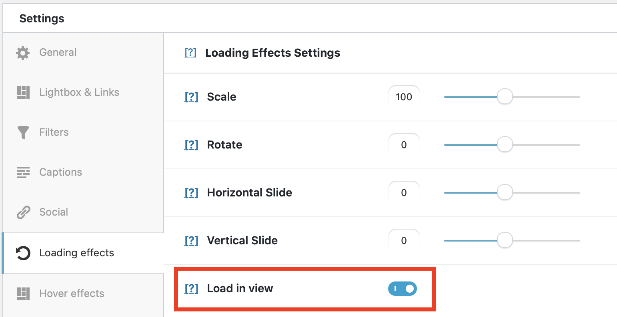Click the General settings gear icon
This screenshot has width=617, height=317.
pyautogui.click(x=23, y=52)
